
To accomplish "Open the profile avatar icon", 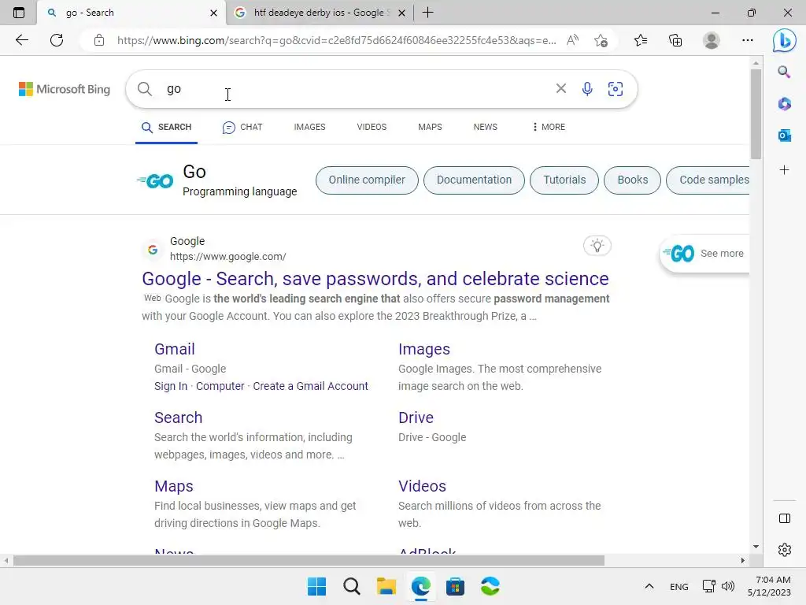I will pyautogui.click(x=712, y=40).
